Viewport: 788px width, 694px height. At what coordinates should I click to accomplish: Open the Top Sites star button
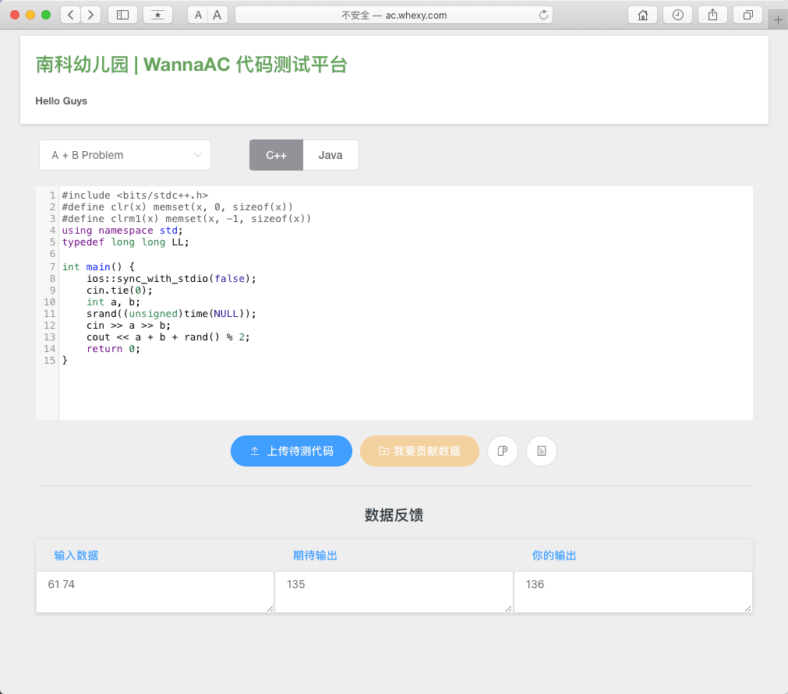157,15
